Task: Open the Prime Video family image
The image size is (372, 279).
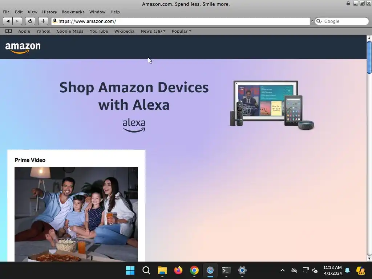Action: point(76,214)
